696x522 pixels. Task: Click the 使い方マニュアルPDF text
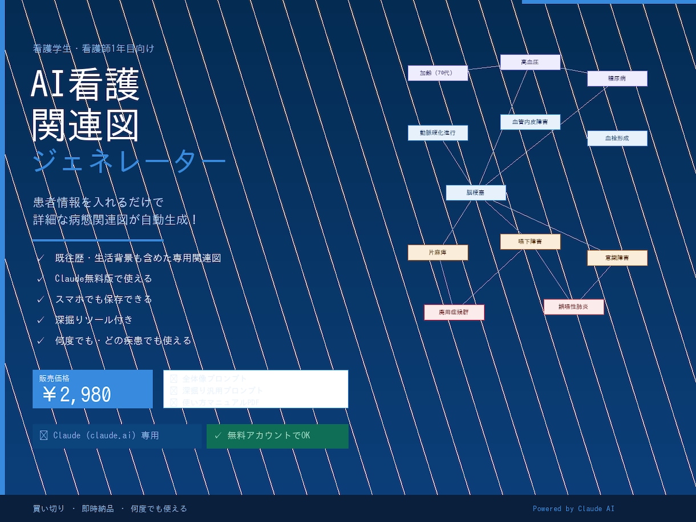tap(221, 403)
